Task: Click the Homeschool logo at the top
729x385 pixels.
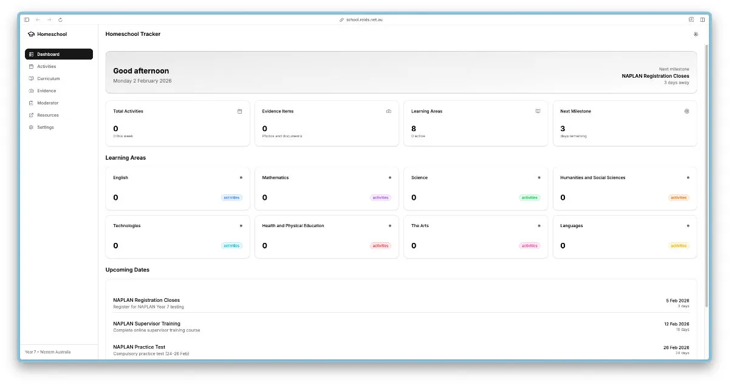Action: 47,34
